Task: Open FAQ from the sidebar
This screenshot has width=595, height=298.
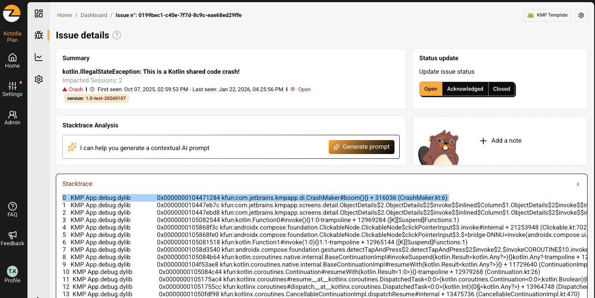Action: (x=12, y=209)
